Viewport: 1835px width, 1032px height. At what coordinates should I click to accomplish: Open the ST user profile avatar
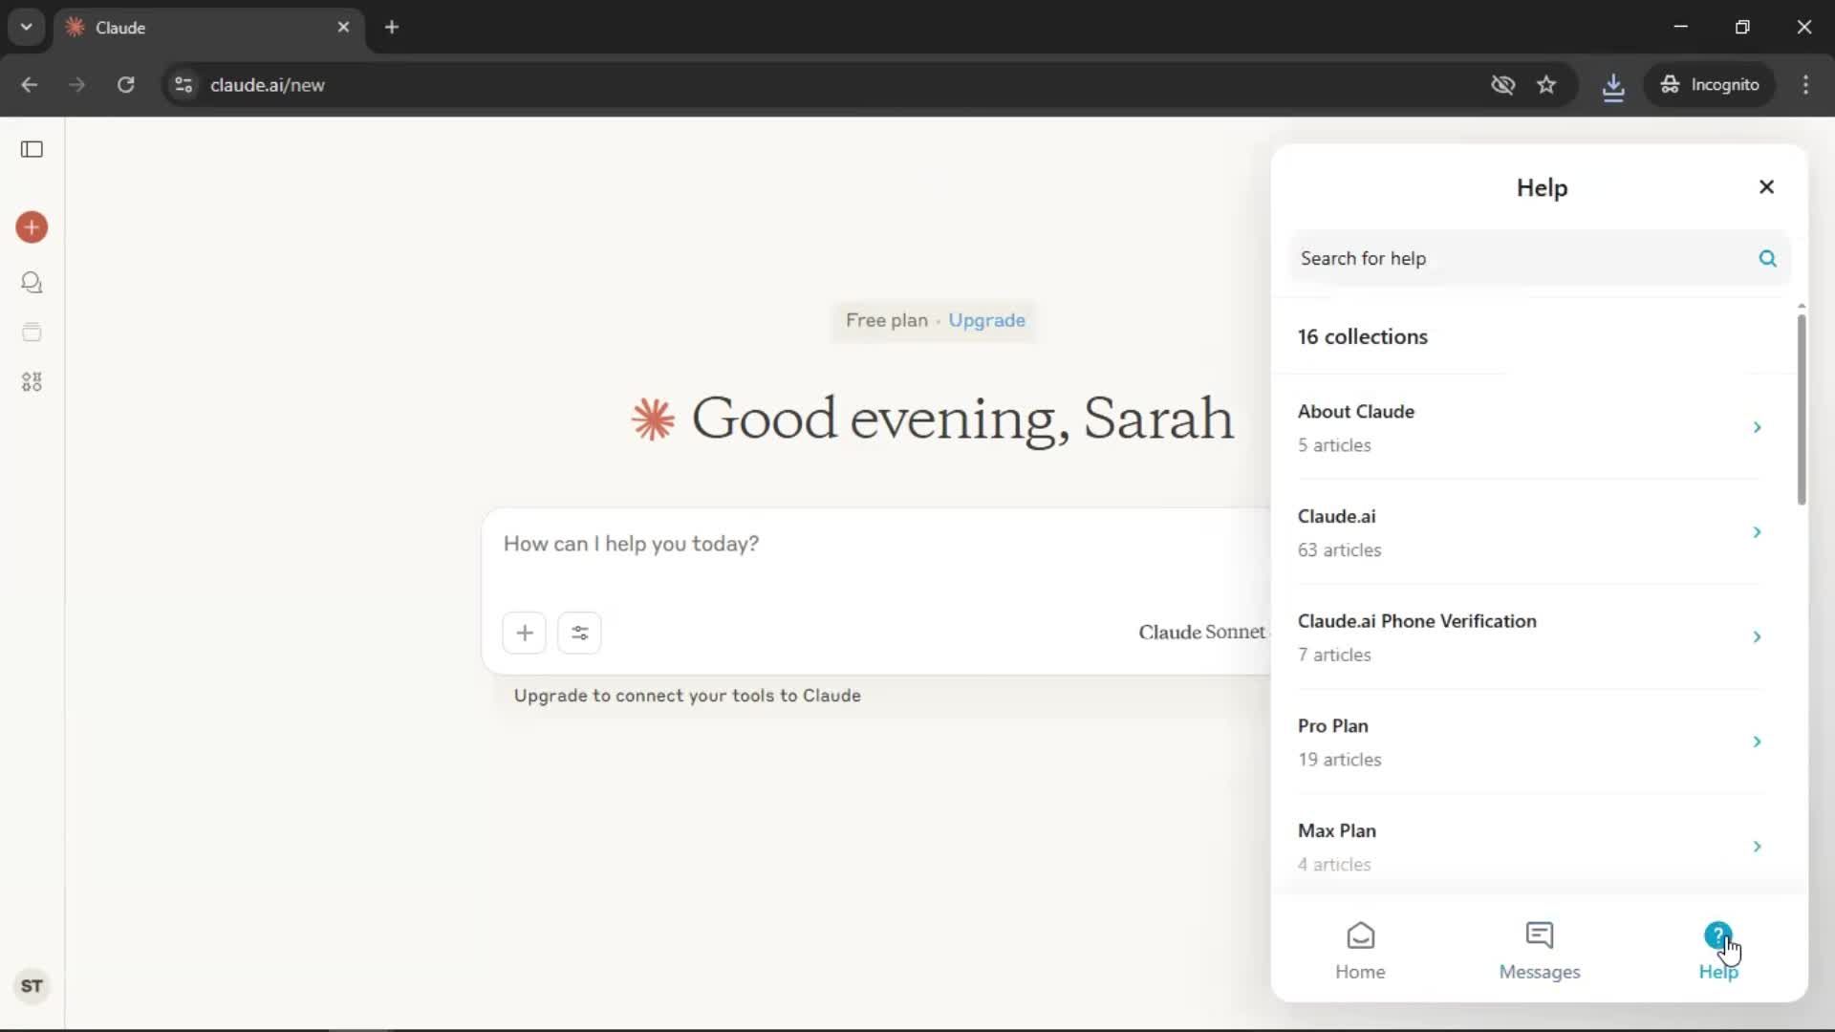coord(32,986)
